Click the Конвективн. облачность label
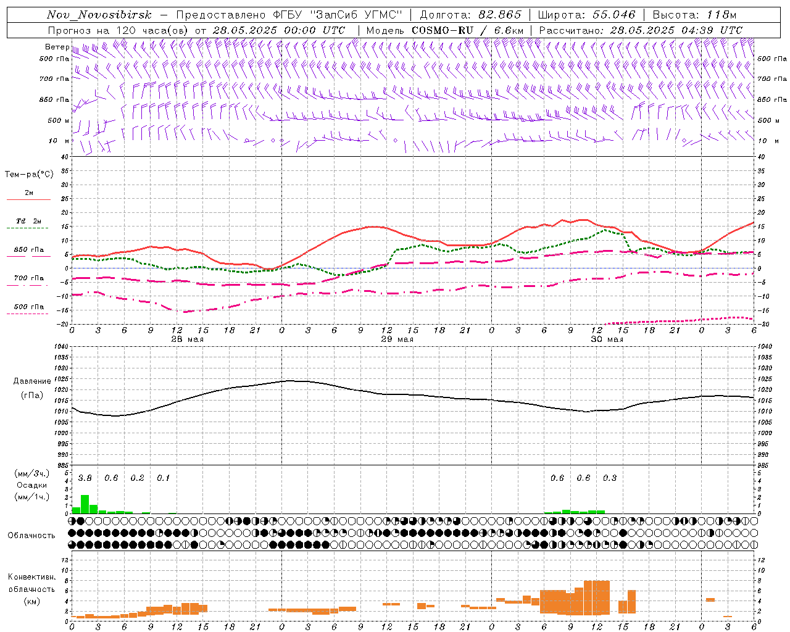Viewport: 790px width, 632px height. coord(31,583)
